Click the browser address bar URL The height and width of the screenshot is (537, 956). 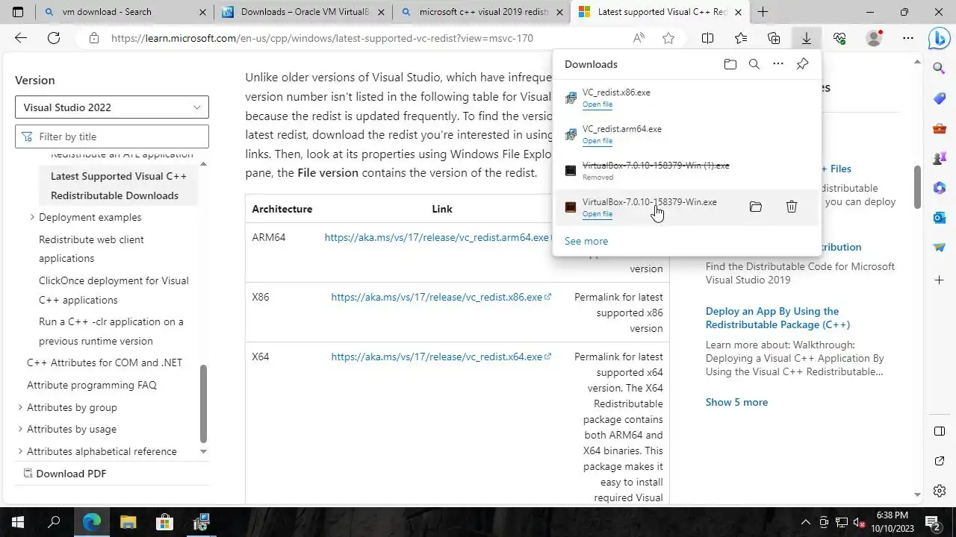(322, 38)
